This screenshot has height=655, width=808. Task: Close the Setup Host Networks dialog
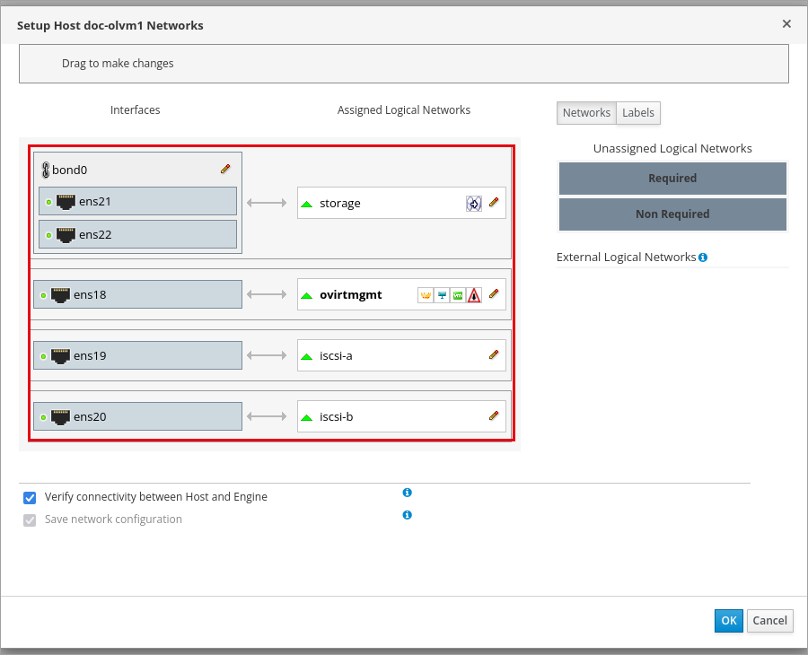pyautogui.click(x=786, y=23)
